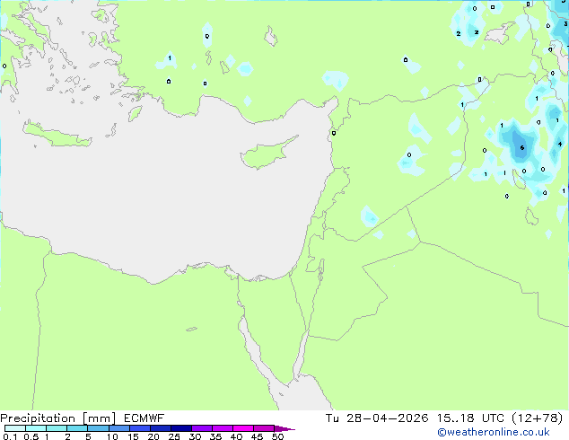Click the '4' rainfall value on the map
Screen dimensions: 569x440
coord(560,145)
